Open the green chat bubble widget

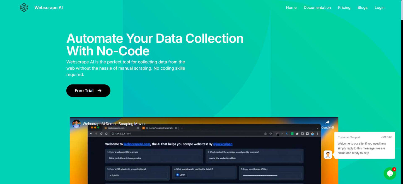(390, 173)
